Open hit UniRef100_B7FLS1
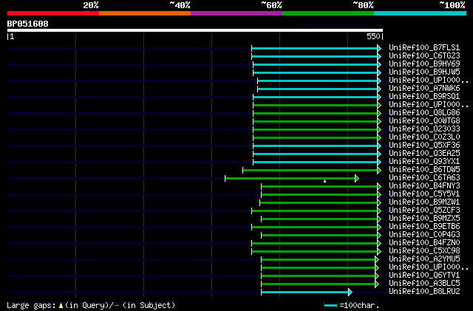 (x=424, y=48)
